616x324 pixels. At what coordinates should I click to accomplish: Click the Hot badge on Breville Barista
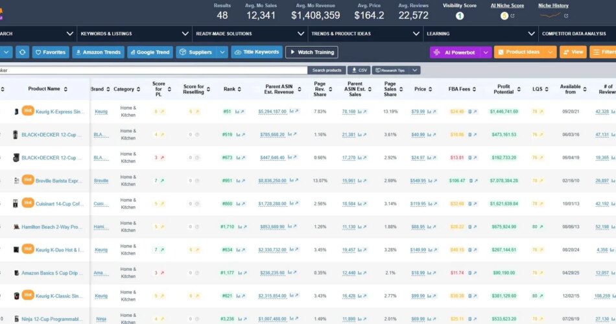[x=28, y=179]
